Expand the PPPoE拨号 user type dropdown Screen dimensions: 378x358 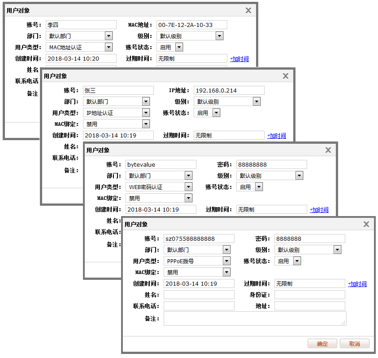(226, 261)
